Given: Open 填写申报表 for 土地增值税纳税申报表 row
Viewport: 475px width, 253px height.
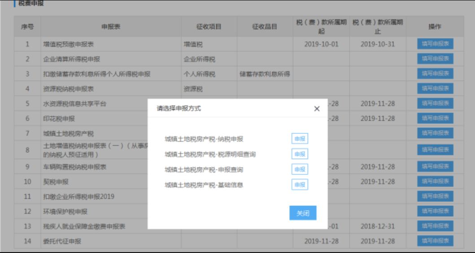Looking at the screenshot, I should pos(435,150).
